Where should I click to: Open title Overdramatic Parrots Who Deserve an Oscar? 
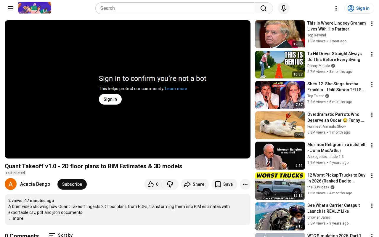pyautogui.click(x=335, y=117)
